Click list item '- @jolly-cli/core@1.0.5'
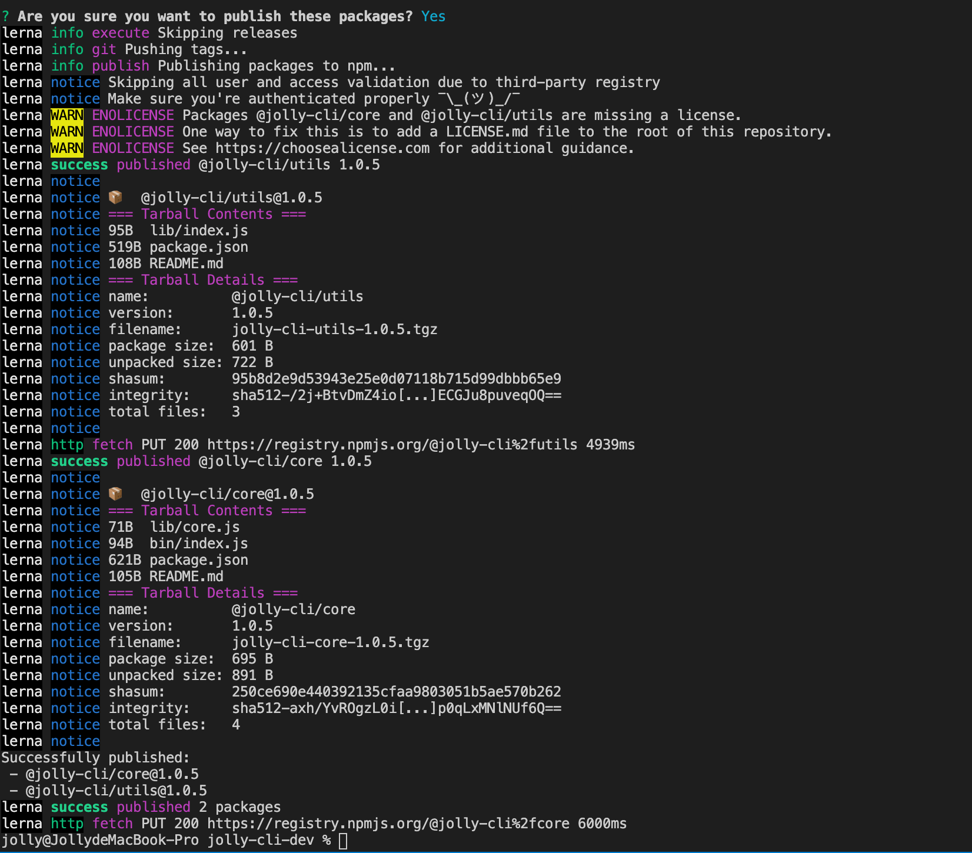The height and width of the screenshot is (853, 972). point(104,774)
